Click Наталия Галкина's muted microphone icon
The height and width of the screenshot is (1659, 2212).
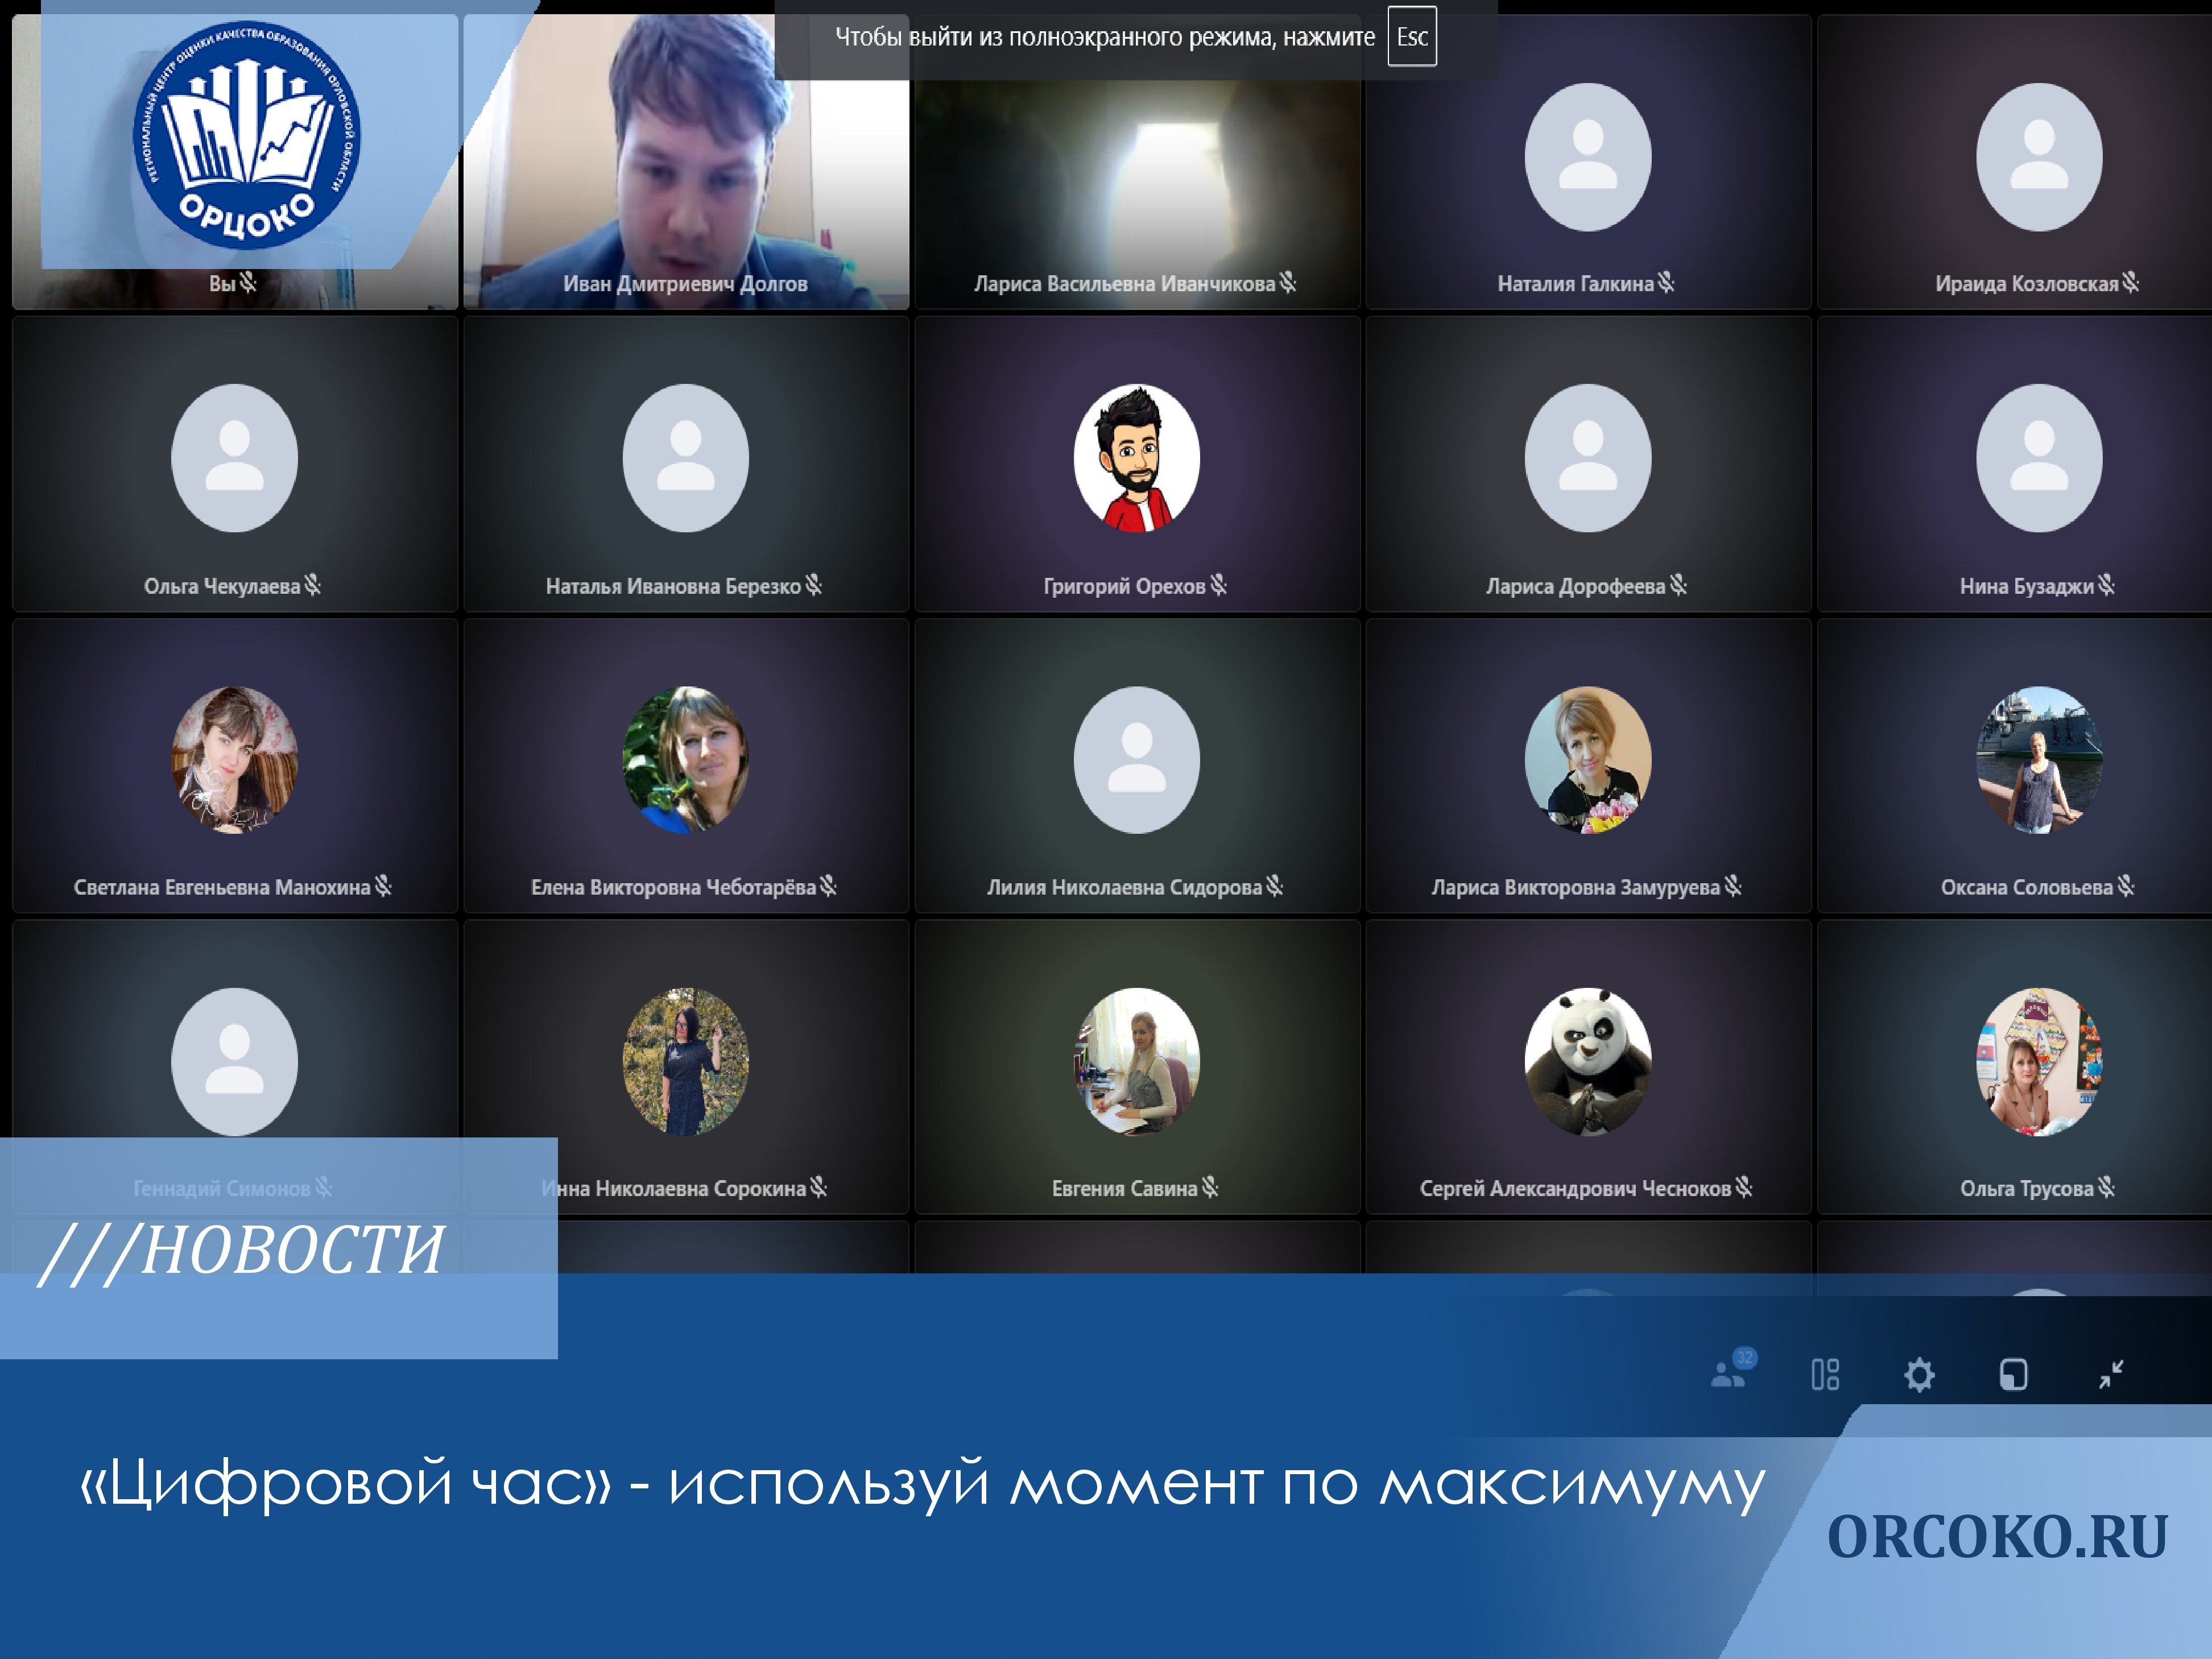click(1666, 283)
